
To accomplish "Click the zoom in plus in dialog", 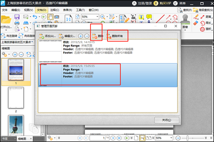I will [80, 36].
